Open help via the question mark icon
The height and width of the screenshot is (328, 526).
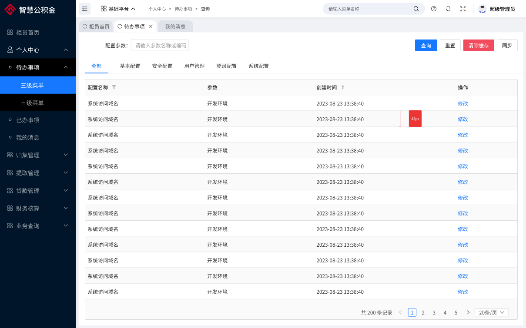click(x=434, y=9)
